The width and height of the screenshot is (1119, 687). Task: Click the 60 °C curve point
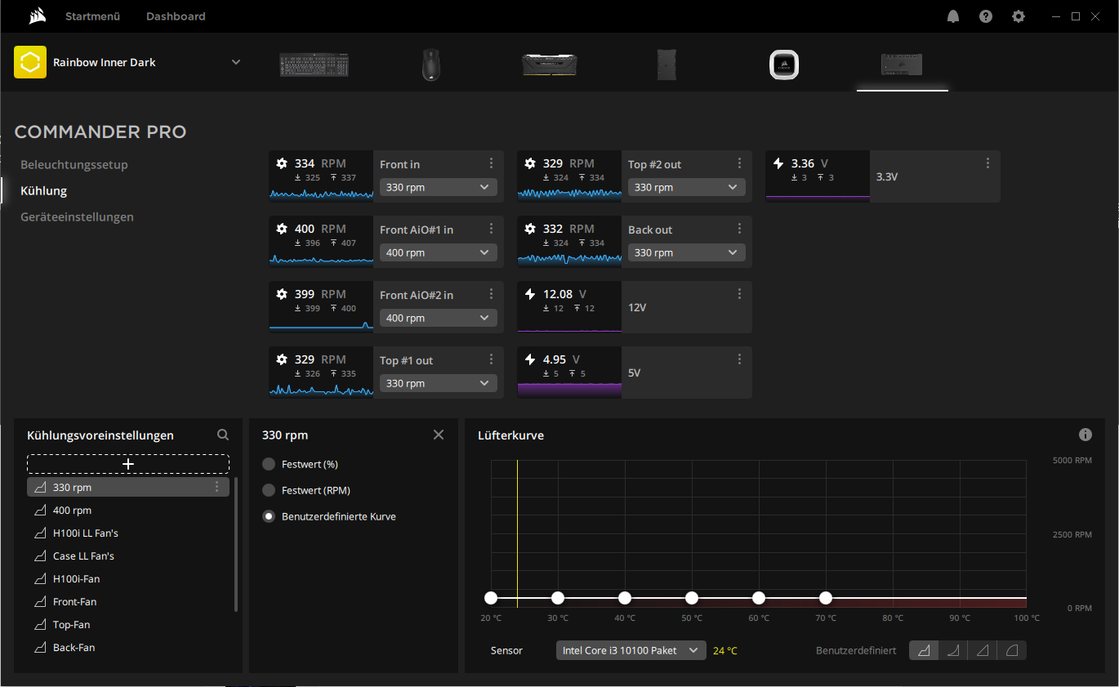point(759,598)
